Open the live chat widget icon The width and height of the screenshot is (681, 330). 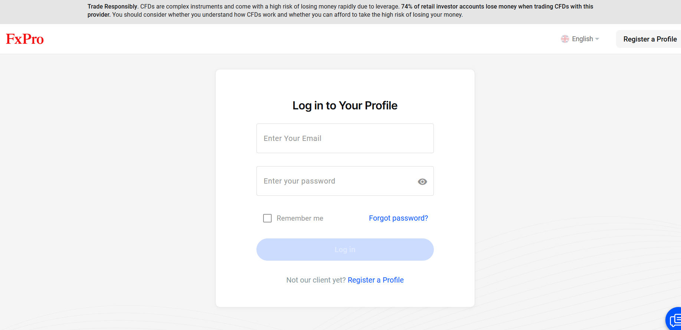pos(675,320)
